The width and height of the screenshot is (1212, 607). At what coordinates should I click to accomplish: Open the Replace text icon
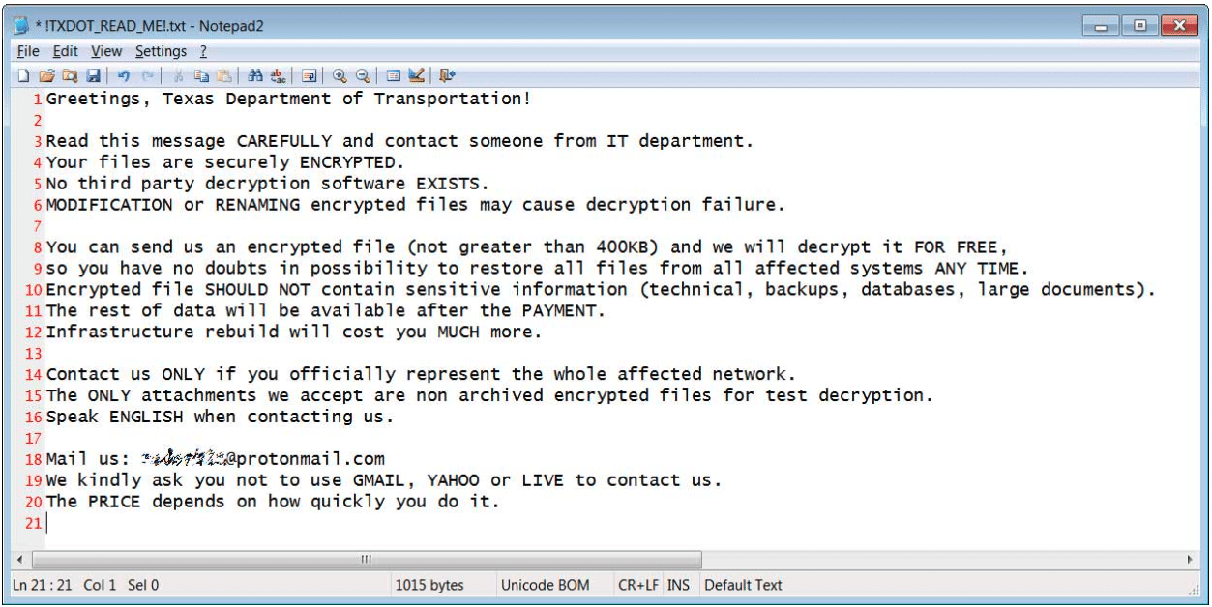[x=279, y=75]
